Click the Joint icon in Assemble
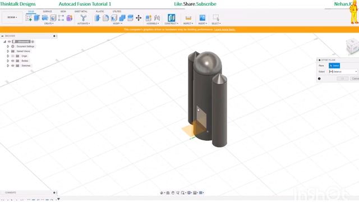 pos(157,18)
